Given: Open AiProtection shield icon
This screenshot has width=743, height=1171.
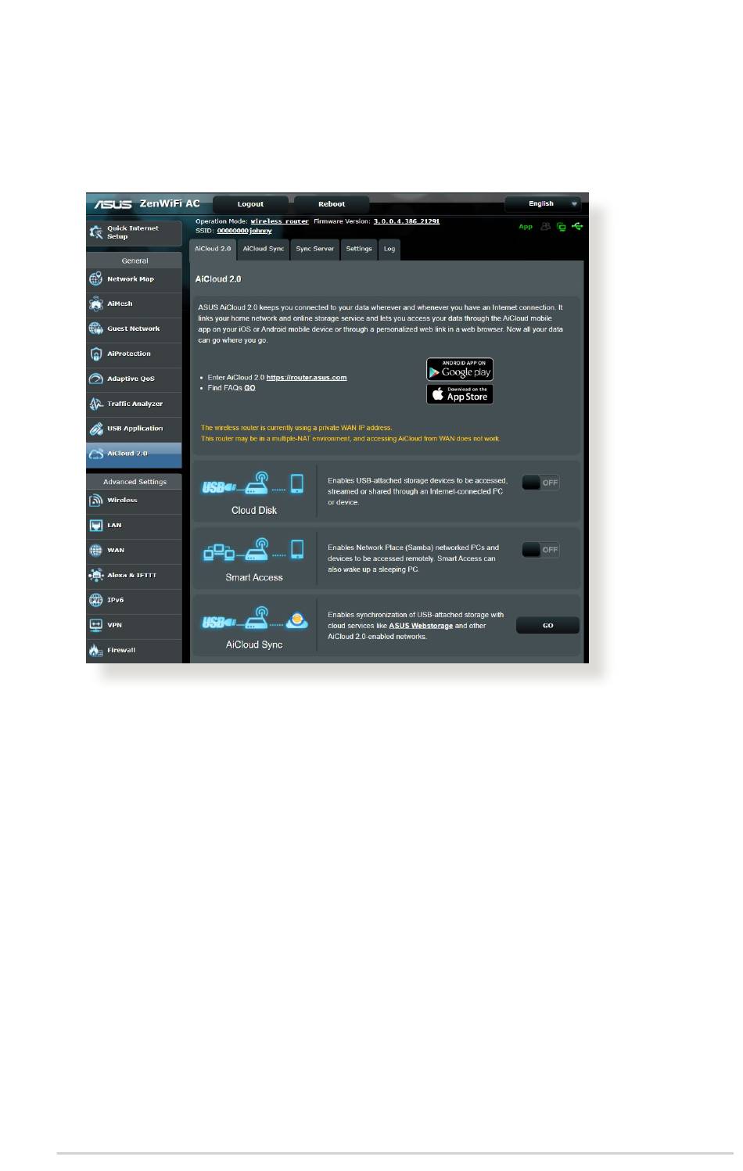Looking at the screenshot, I should point(96,354).
